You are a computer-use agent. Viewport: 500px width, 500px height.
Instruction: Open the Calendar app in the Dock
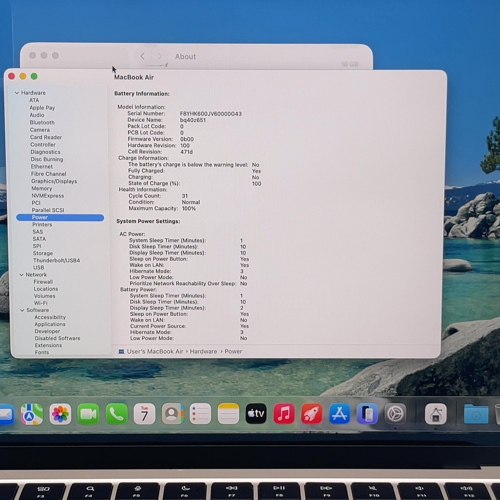pyautogui.click(x=144, y=414)
